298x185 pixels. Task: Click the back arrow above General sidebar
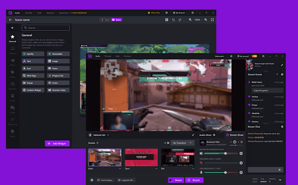pyautogui.click(x=12, y=28)
